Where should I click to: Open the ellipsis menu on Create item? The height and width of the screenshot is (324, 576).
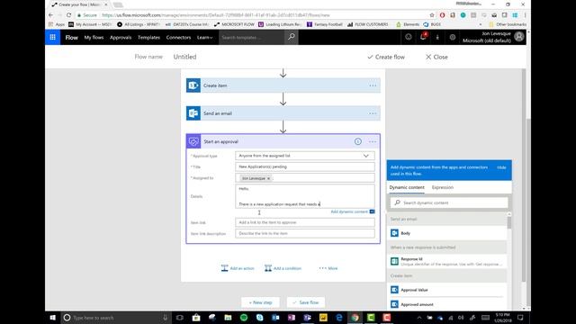(x=373, y=85)
